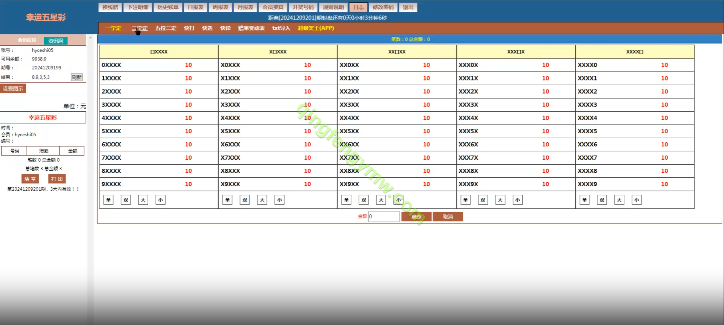Switch to the 五位二定 tab
Screen dimensions: 724x325
[x=166, y=28]
